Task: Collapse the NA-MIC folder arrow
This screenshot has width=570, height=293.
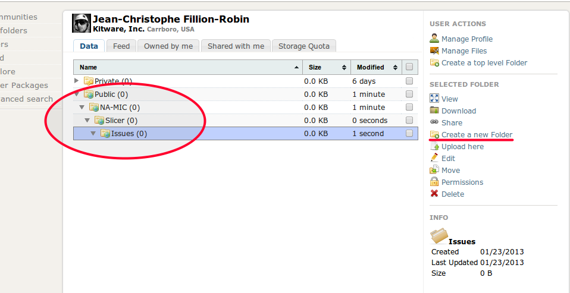Action: click(82, 108)
